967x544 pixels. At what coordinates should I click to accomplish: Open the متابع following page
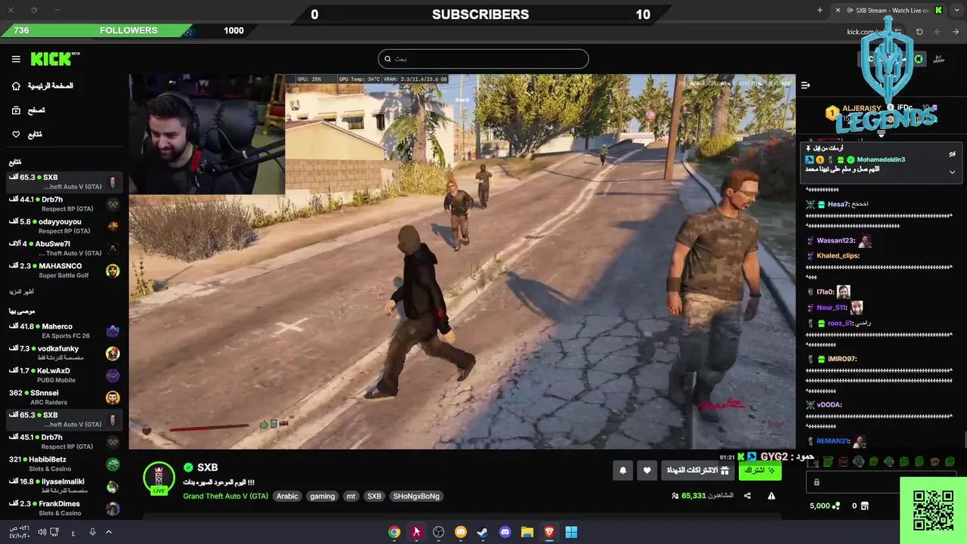[26, 134]
